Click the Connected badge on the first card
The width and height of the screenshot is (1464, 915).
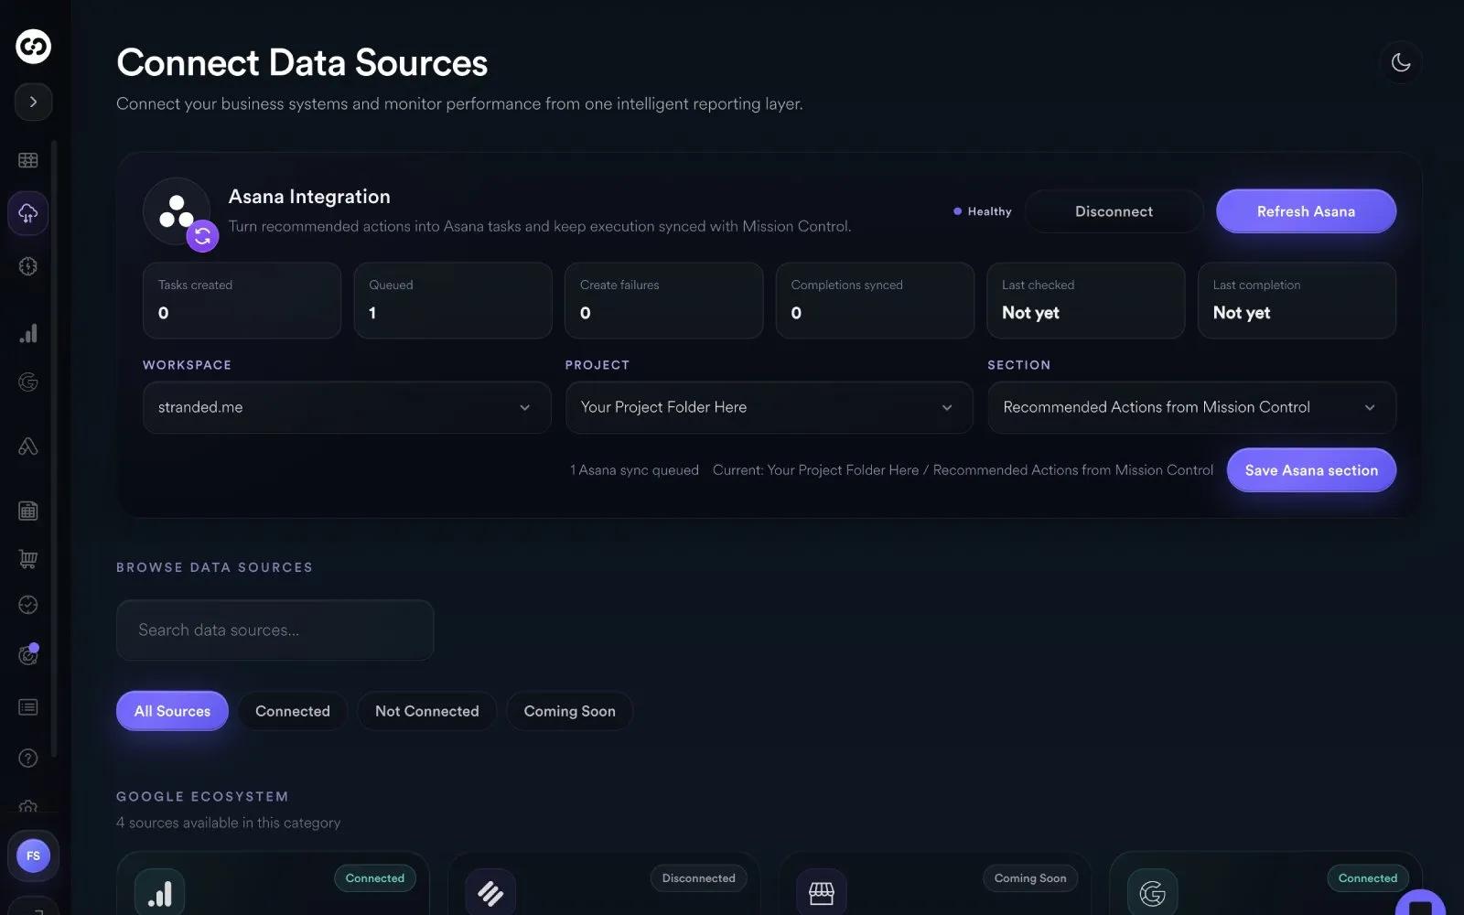(x=375, y=878)
